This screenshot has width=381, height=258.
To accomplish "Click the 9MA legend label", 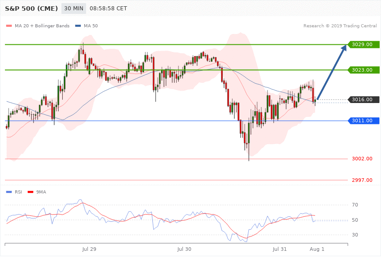I will (x=41, y=192).
